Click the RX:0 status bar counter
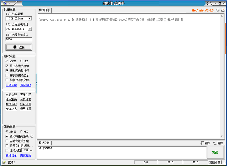 pyautogui.click(x=170, y=162)
